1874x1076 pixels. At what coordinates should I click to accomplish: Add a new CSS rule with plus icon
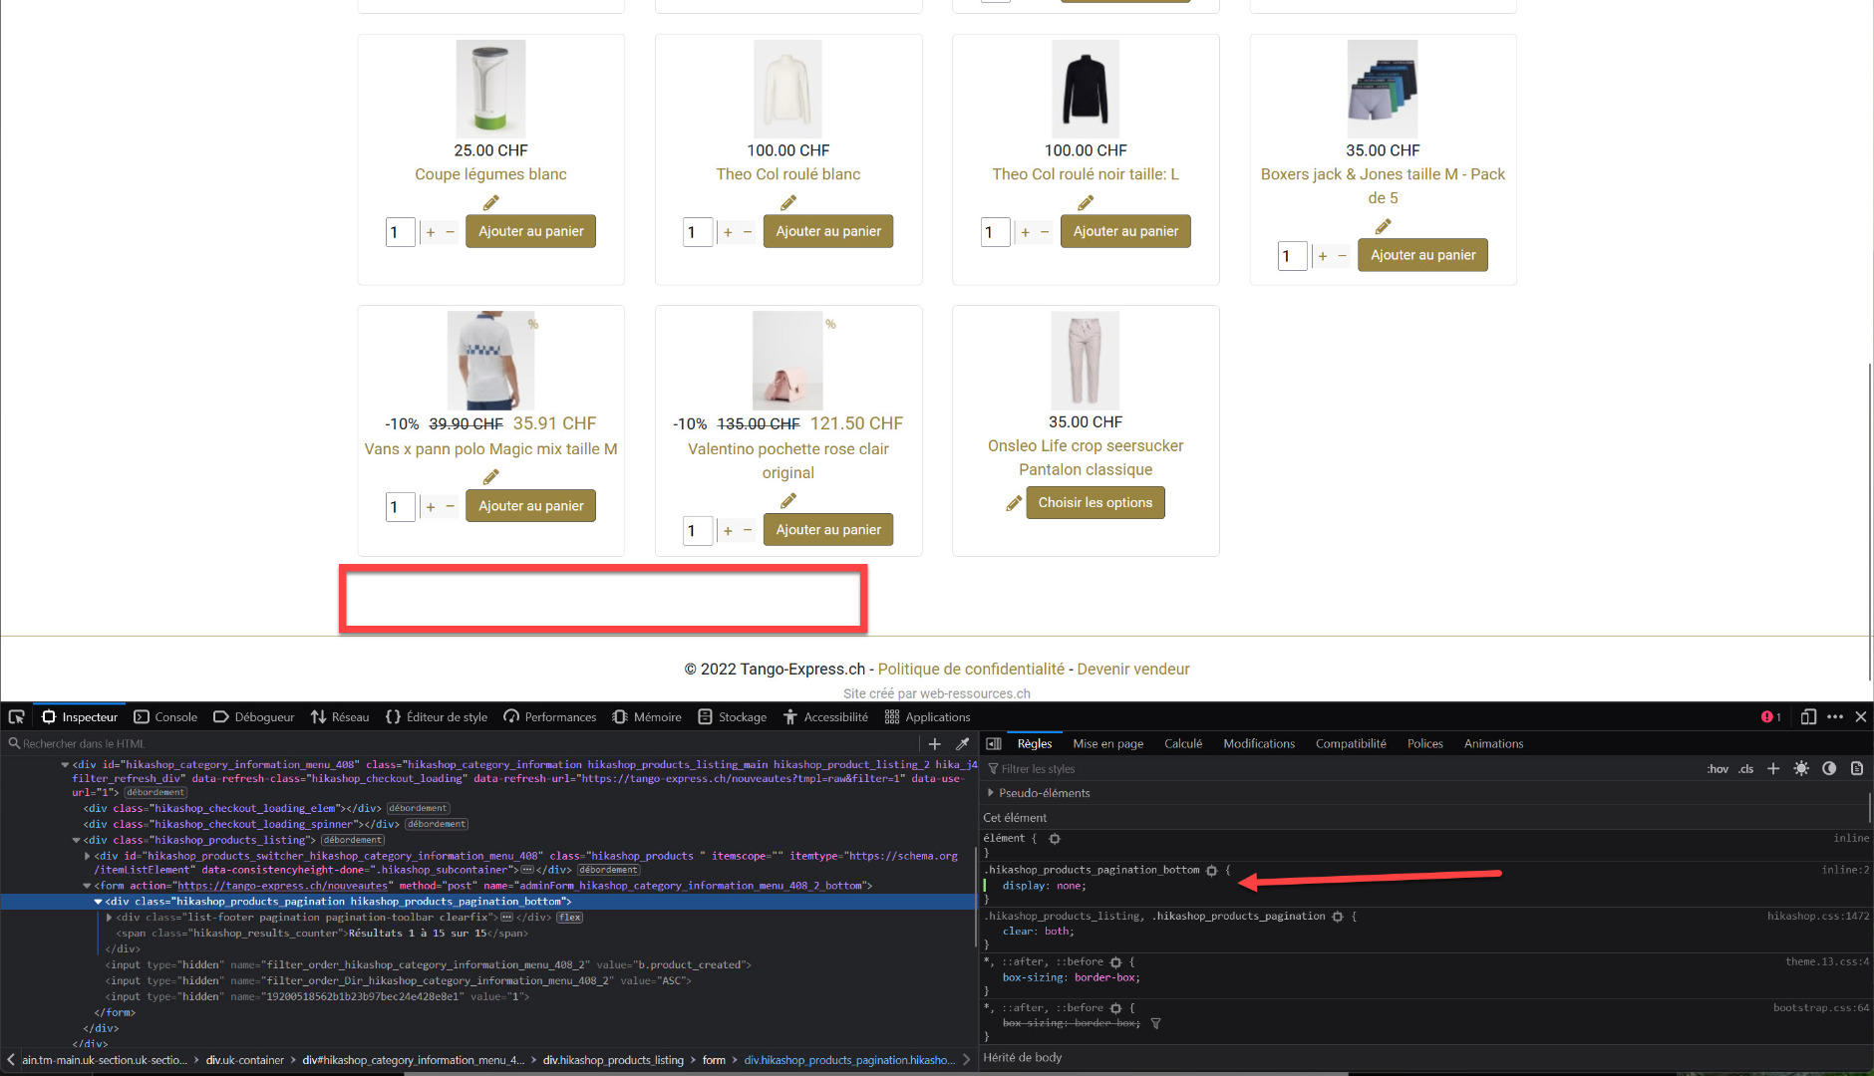coord(1773,769)
